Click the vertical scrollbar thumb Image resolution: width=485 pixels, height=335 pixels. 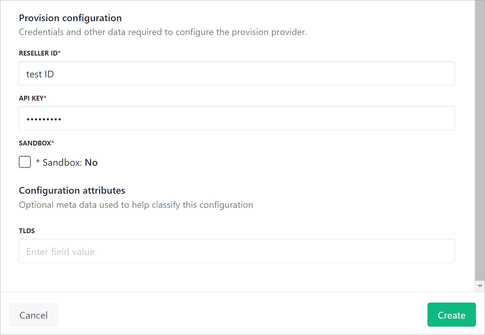480,138
